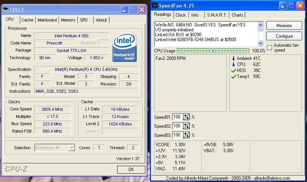The width and height of the screenshot is (307, 182).
Task: Click the SpeedFan log scroll down arrow
Action: (x=260, y=43)
